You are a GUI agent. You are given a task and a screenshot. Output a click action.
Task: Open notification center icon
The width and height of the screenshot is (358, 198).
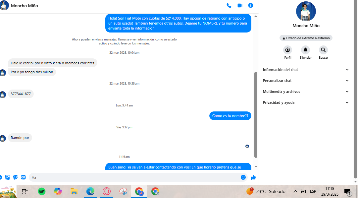click(348, 192)
